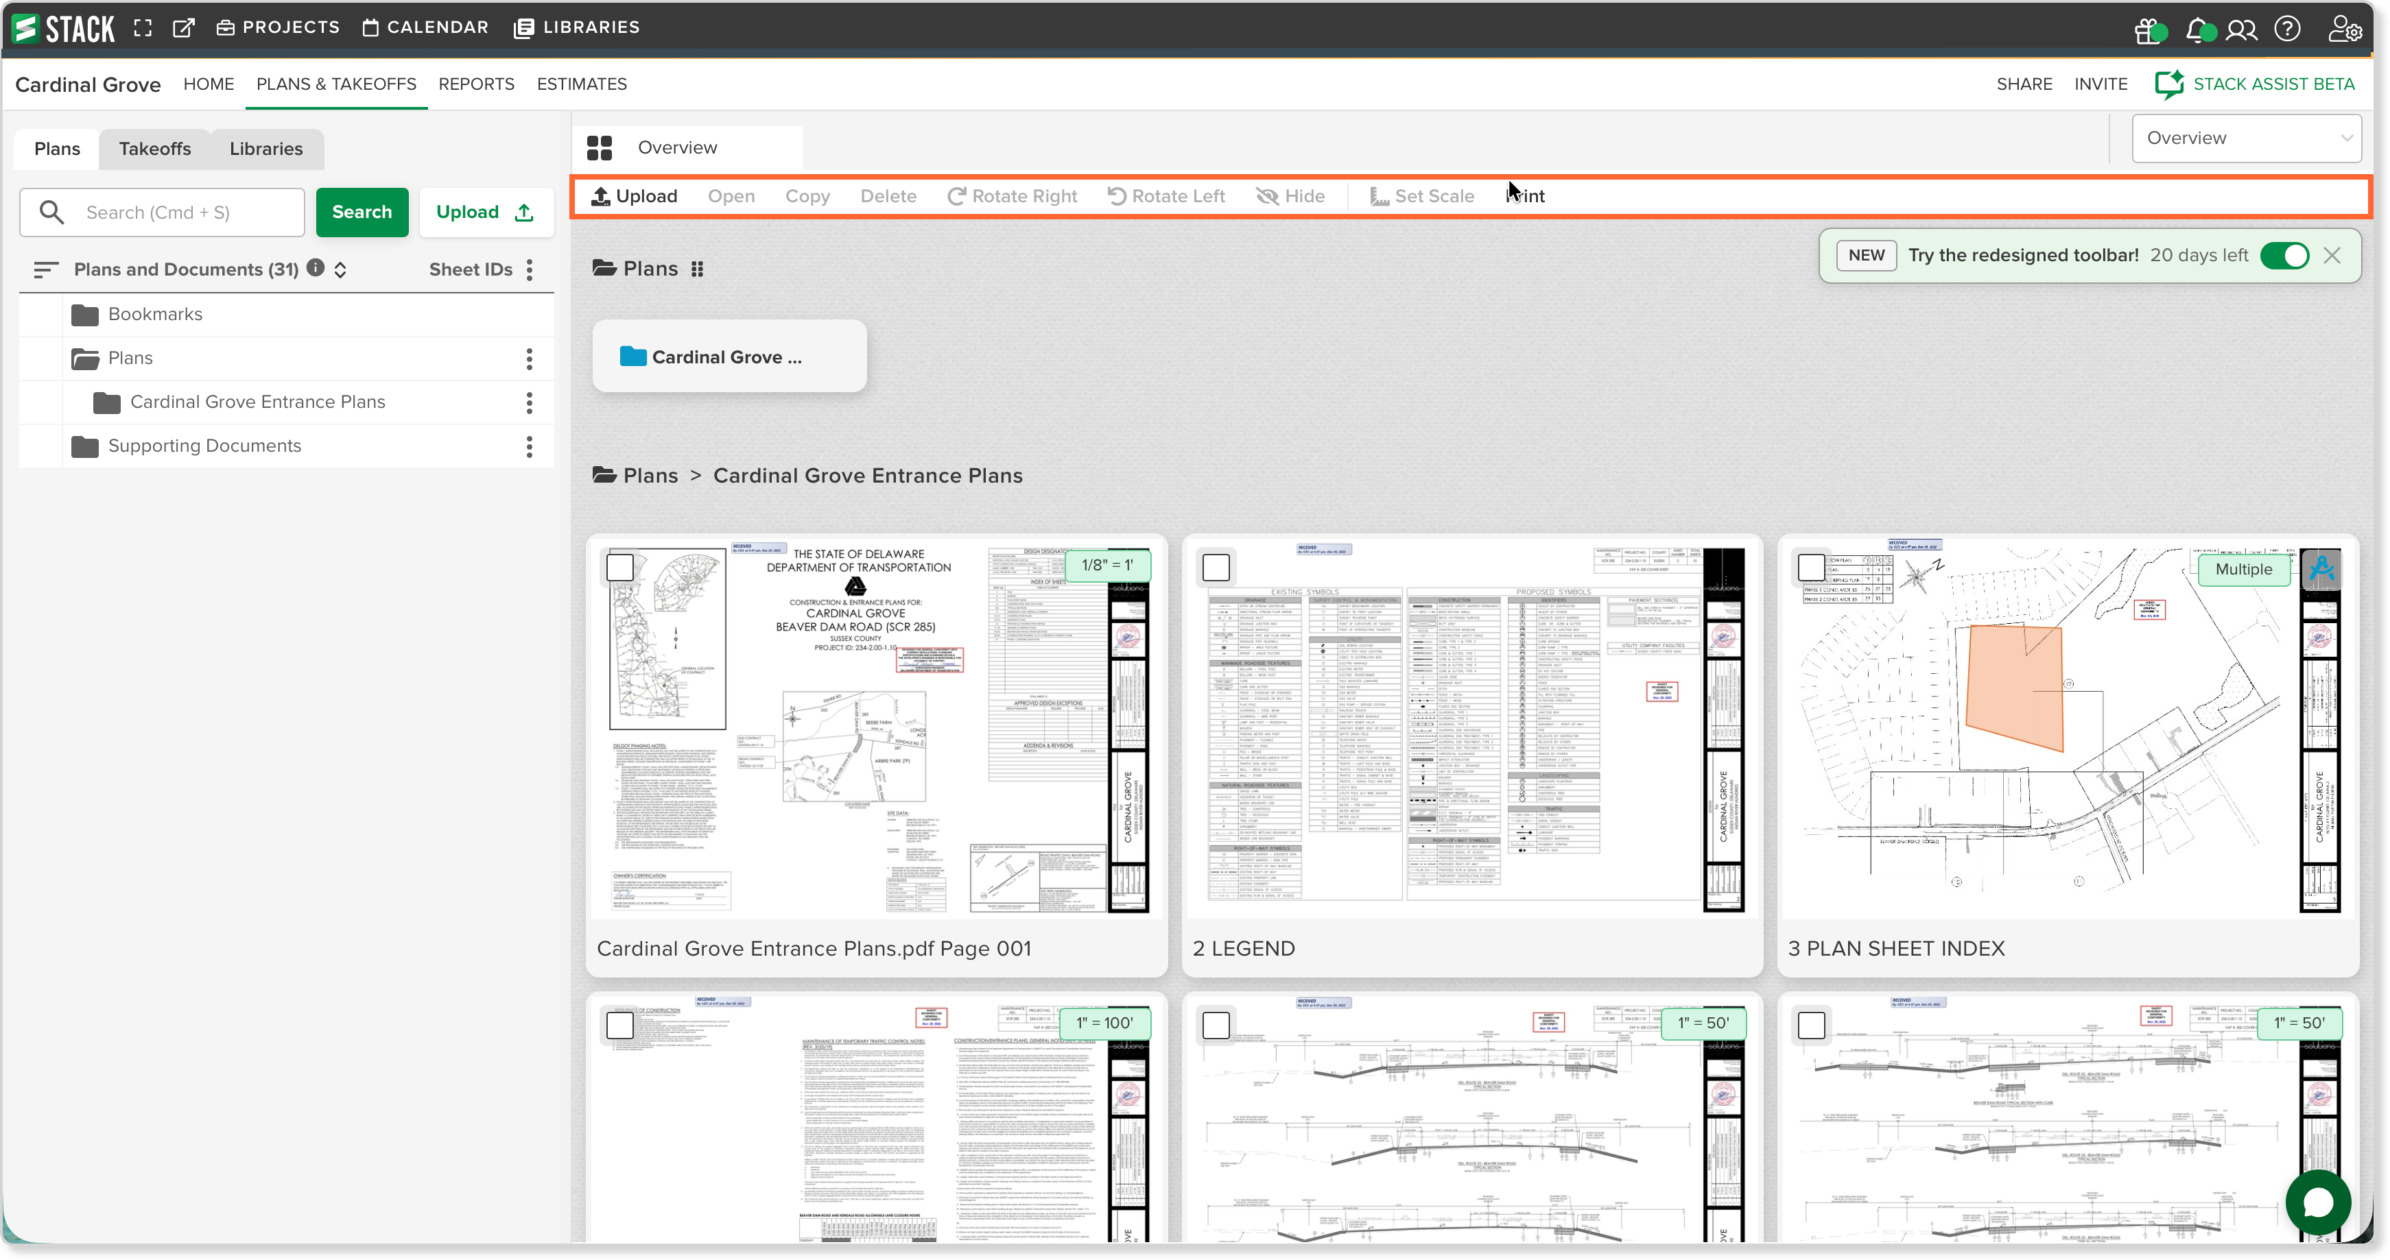
Task: Click the info icon next to Plans and Documents
Action: pos(316,268)
